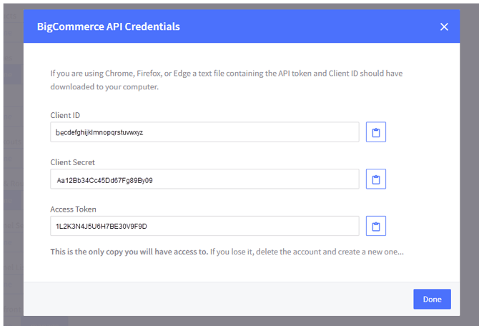Click the "If you lose it, delete" sentence
The image size is (479, 326).
(307, 252)
